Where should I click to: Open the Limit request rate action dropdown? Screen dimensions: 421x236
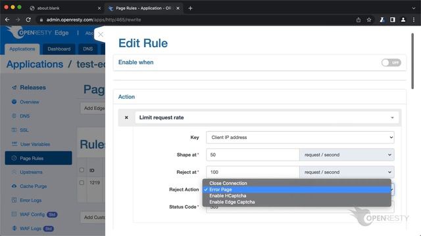[267, 117]
